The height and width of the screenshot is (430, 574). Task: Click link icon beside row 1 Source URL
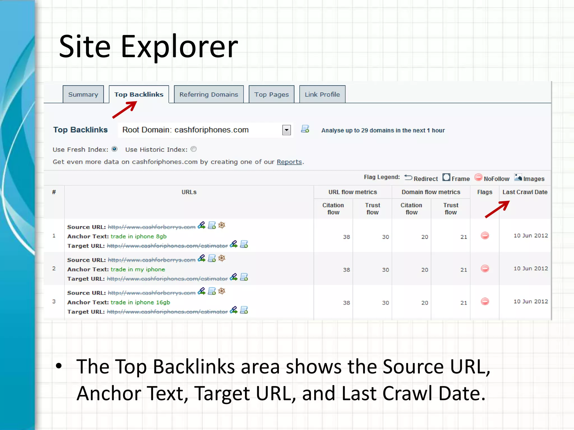202,225
